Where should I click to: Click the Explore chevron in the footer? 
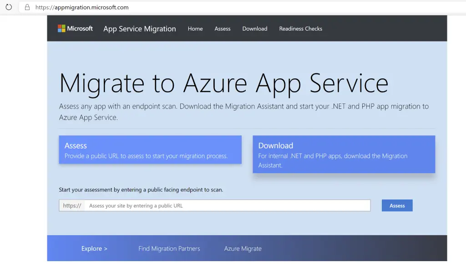point(105,248)
